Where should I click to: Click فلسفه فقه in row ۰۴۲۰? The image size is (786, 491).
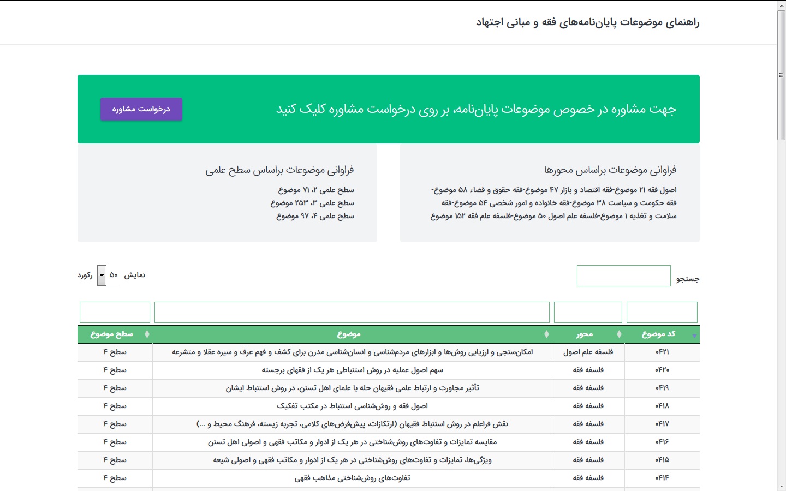point(588,370)
